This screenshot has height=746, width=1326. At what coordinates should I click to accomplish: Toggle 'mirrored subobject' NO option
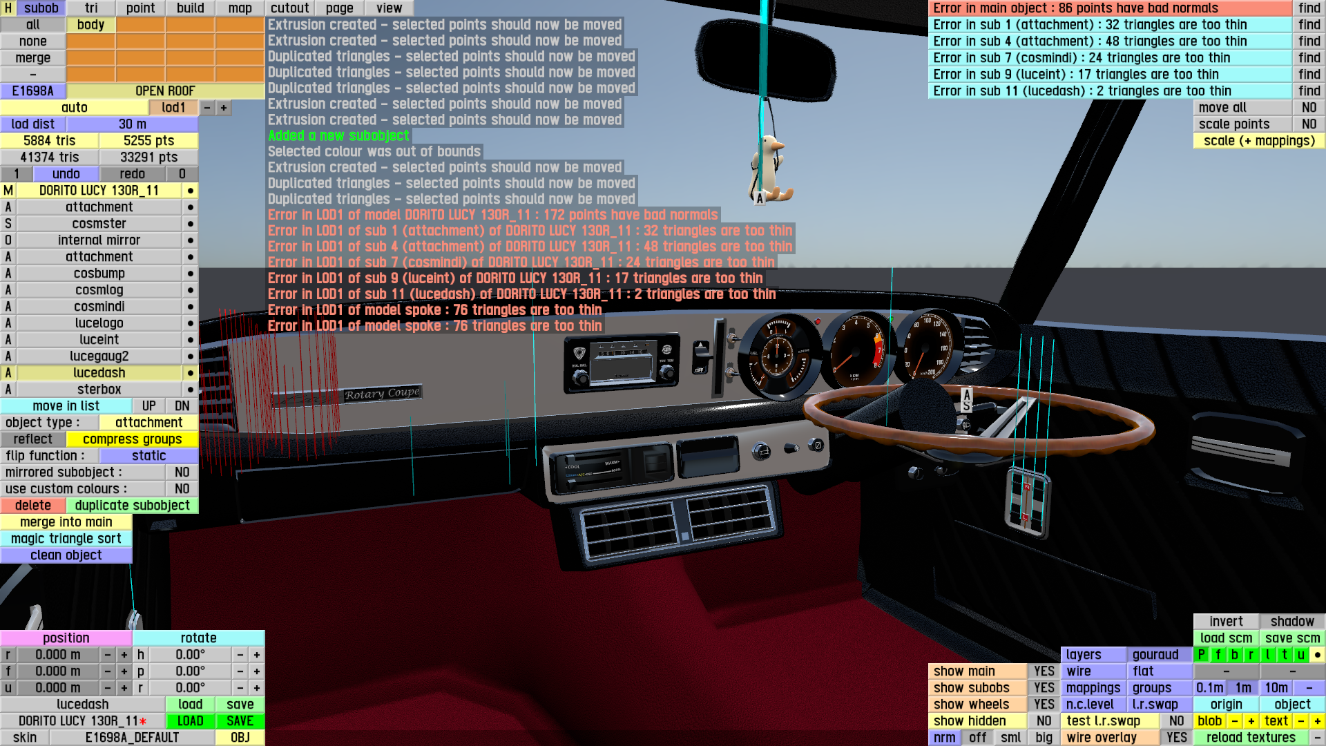(x=182, y=472)
